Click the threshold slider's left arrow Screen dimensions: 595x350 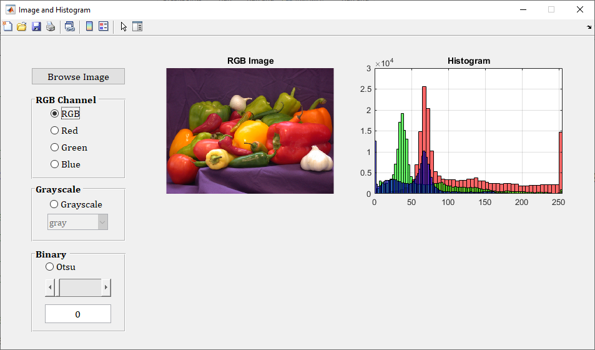[50, 288]
